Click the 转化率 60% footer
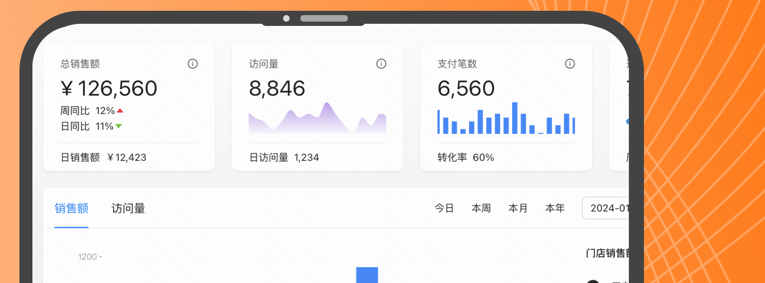The image size is (765, 283). click(466, 158)
